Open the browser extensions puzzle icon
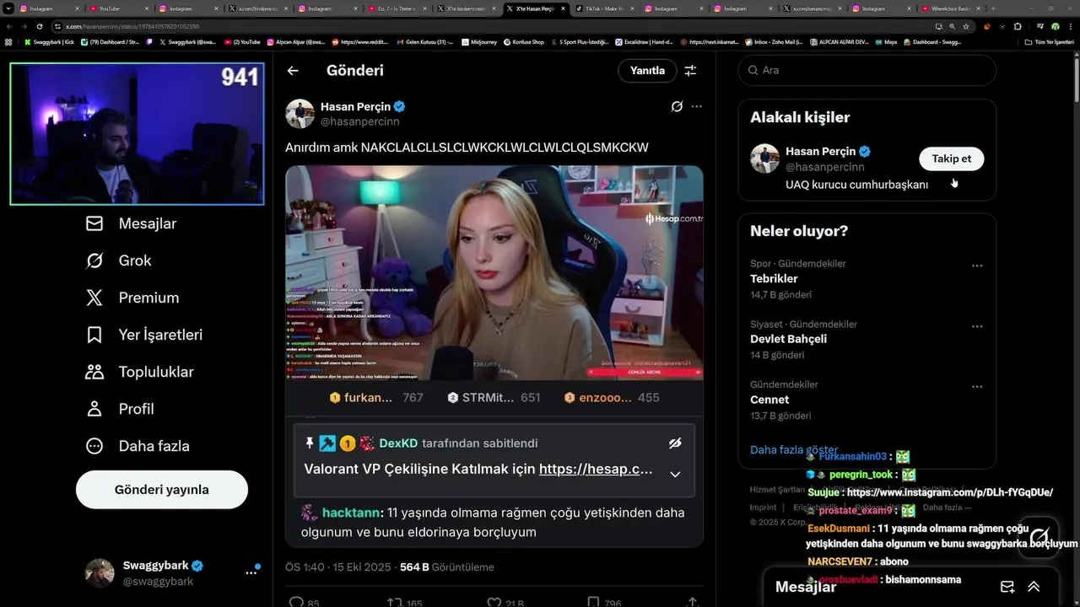Viewport: 1080px width, 607px height. 1017,26
